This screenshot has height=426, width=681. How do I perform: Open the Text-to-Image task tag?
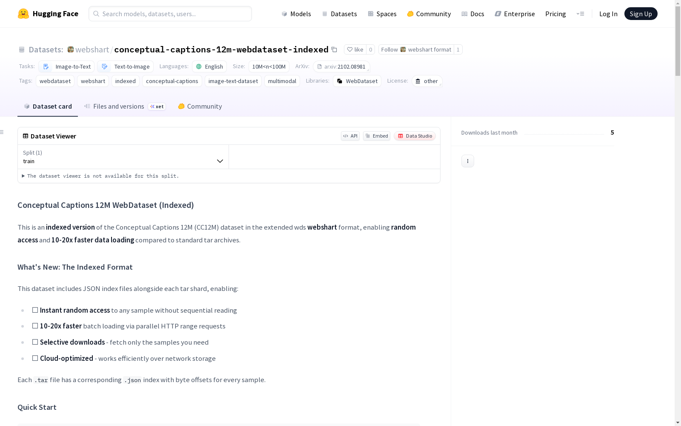[x=125, y=66]
